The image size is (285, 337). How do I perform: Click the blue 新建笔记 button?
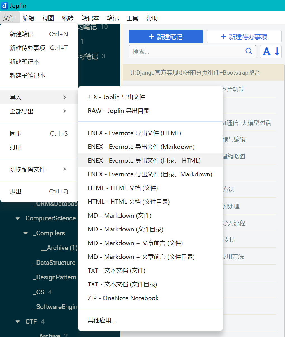(x=165, y=37)
